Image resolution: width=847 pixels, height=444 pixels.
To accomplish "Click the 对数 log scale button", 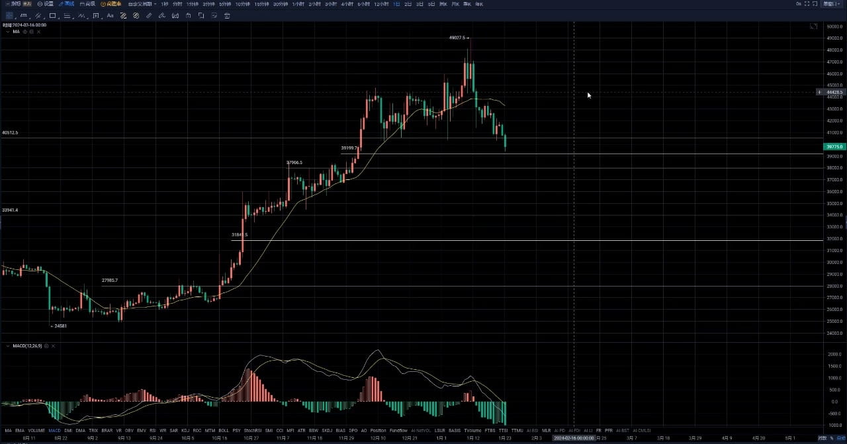I will coord(823,438).
